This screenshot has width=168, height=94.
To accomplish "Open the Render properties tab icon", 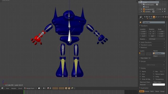I will pos(145,17).
